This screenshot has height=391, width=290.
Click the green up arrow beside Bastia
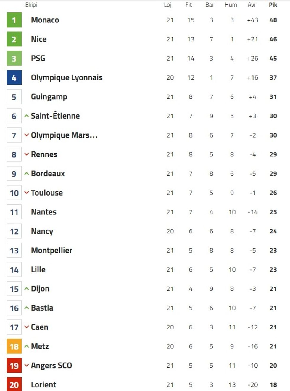(27, 308)
